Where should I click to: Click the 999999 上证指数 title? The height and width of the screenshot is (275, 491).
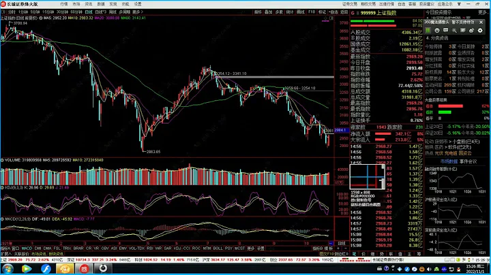coord(378,13)
